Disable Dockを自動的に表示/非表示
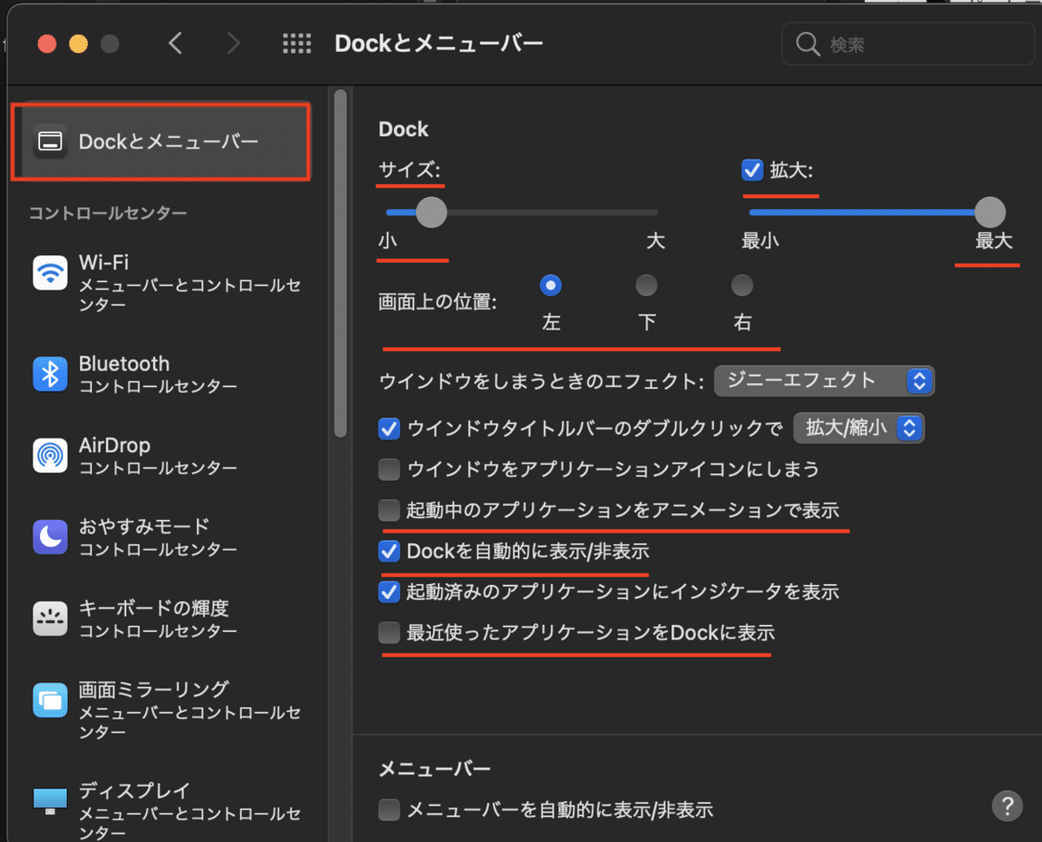 [x=389, y=551]
